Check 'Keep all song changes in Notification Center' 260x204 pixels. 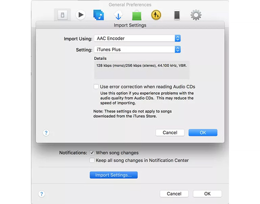coord(92,160)
